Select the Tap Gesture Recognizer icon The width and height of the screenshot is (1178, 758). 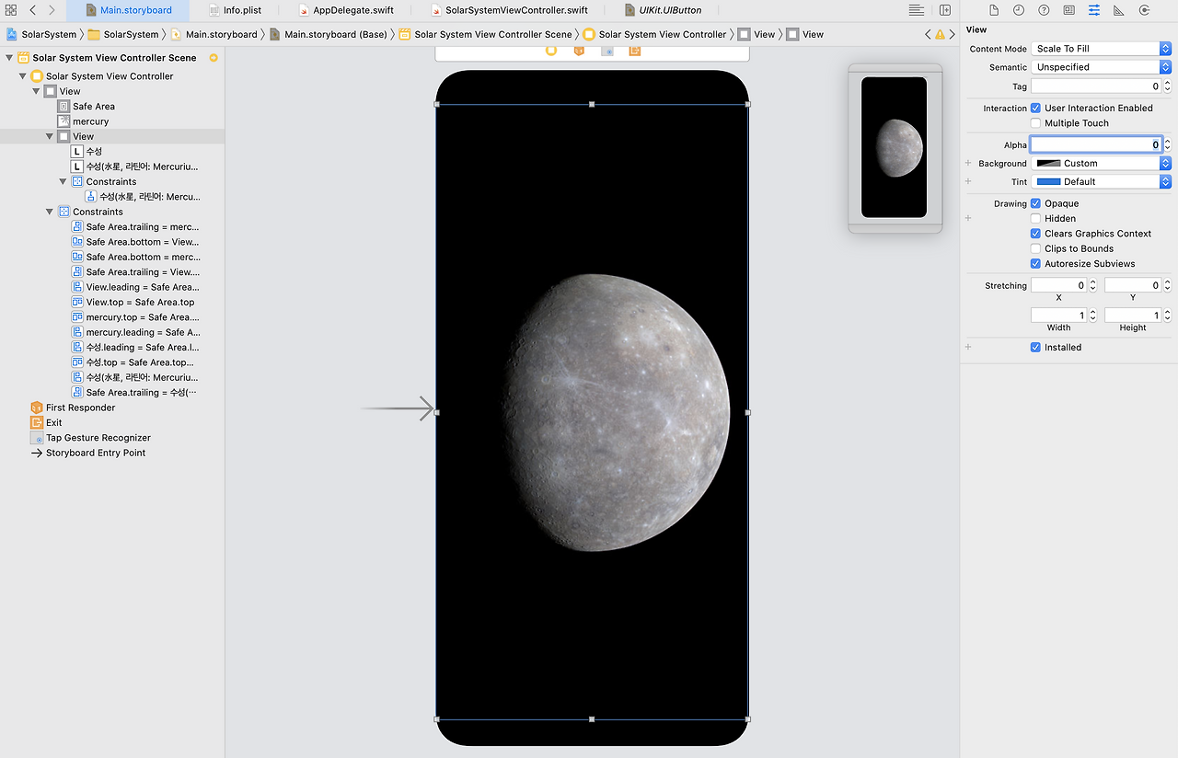37,438
